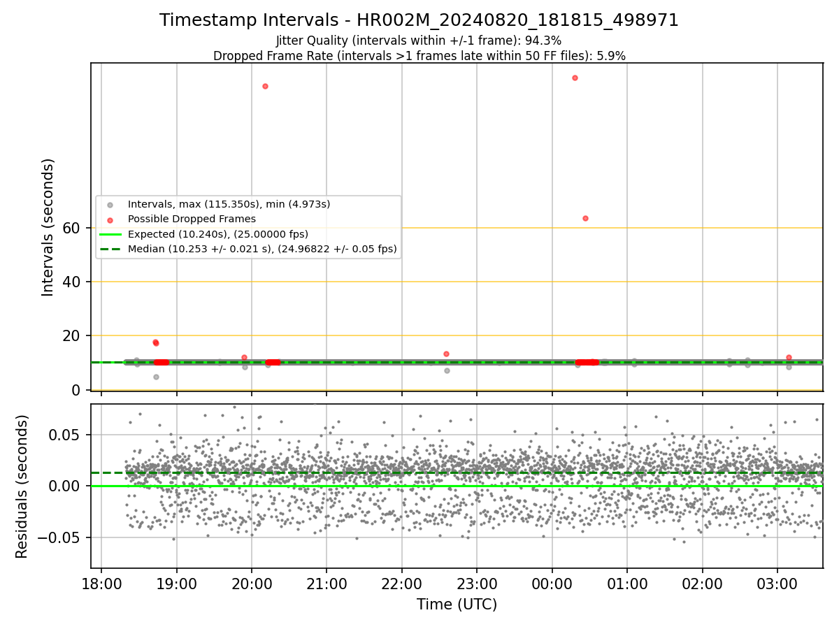
Task: Select the "Jitter Quality" 94.3% subtitle line
Action: pyautogui.click(x=419, y=41)
